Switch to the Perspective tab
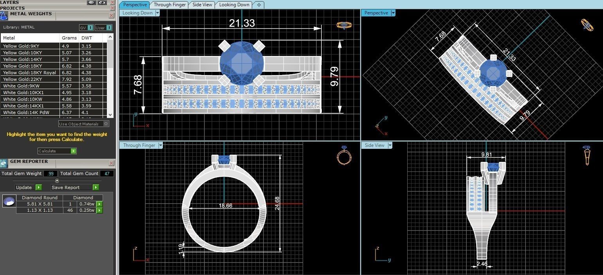The width and height of the screenshot is (603, 275). tap(135, 5)
